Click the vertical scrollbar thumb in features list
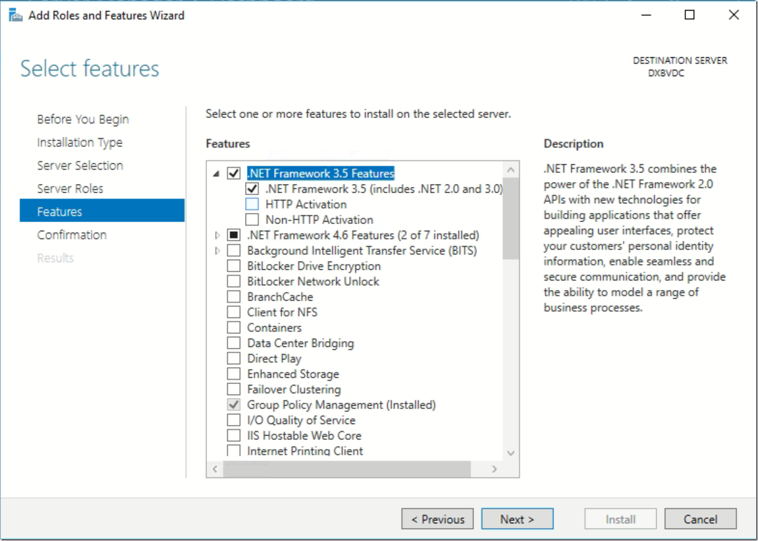The image size is (758, 541). 511,219
